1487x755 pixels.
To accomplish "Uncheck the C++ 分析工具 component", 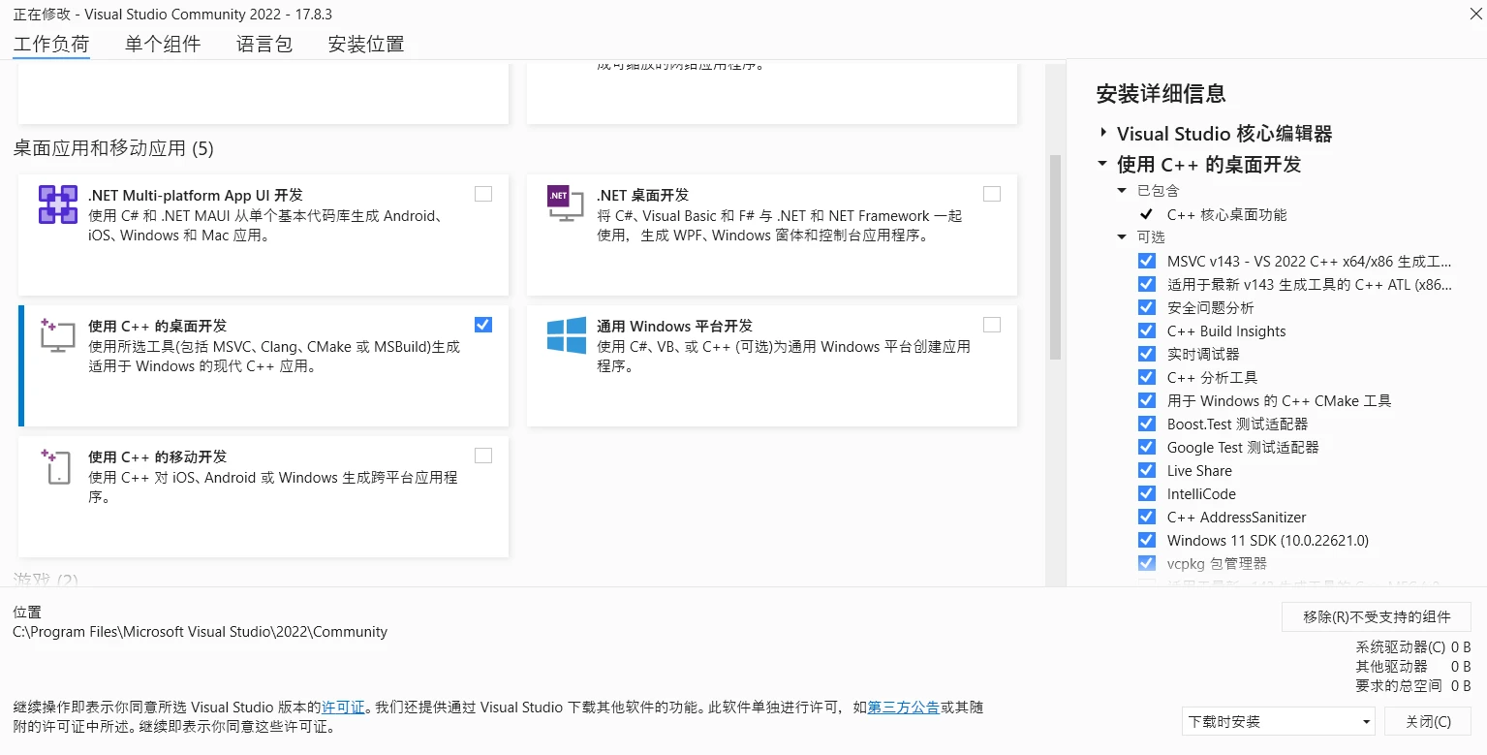I will 1147,377.
